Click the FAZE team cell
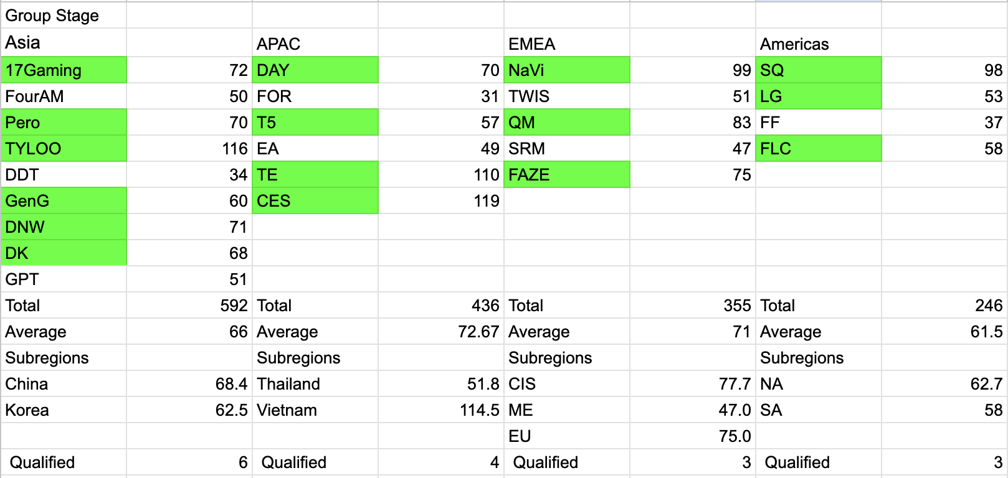Screen dimensions: 1008x478 [x=566, y=175]
